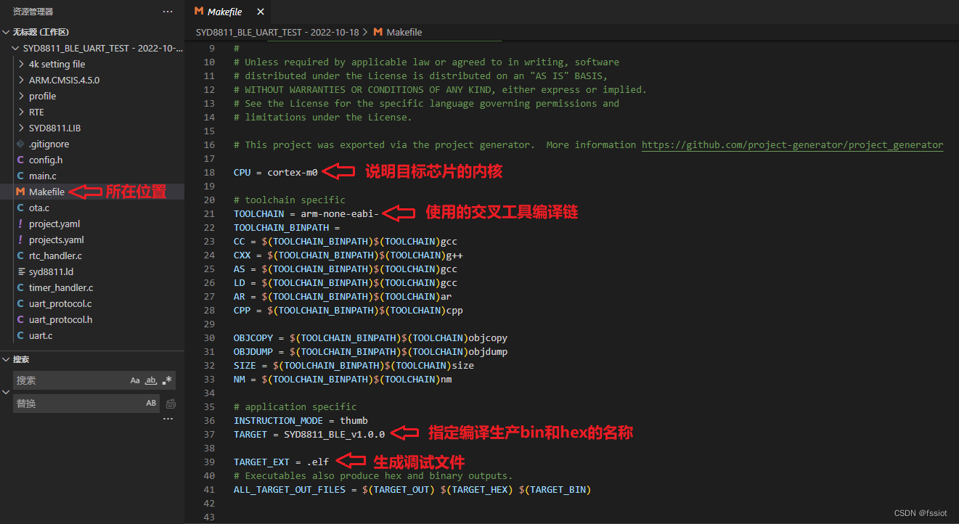The width and height of the screenshot is (959, 524).
Task: Click the text 'TOOLCHAIN = arm-none-eabi-'
Action: click(306, 213)
